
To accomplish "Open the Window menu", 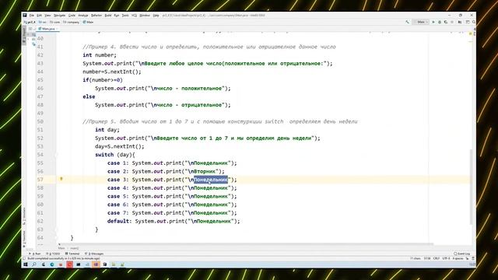I will (x=145, y=16).
